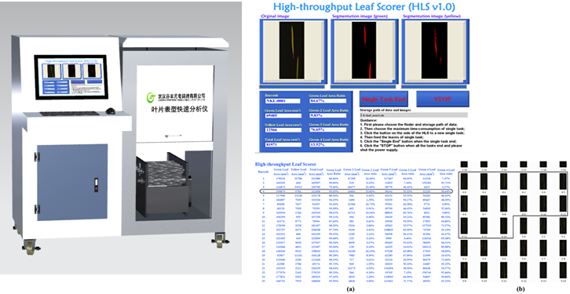Click the Original image preview
The height and width of the screenshot is (294, 570).
pos(292,50)
